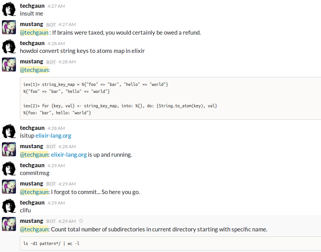Click 4:29 AM timestamp on commitmsg message
This screenshot has width=321, height=252.
pyautogui.click(x=56, y=166)
